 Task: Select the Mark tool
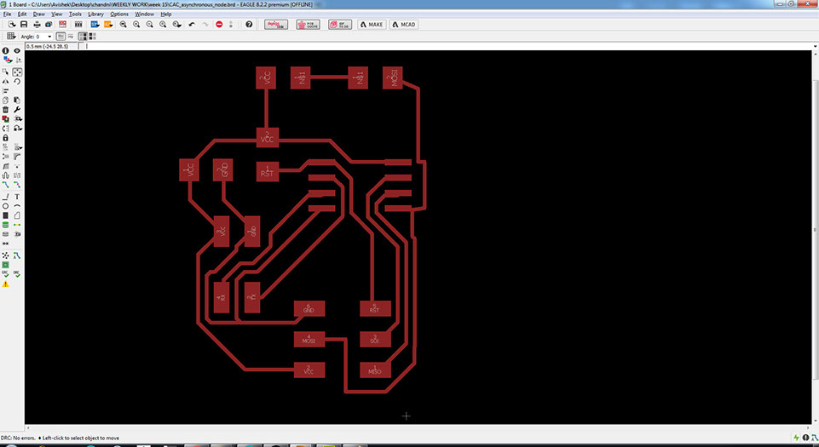pos(17,60)
